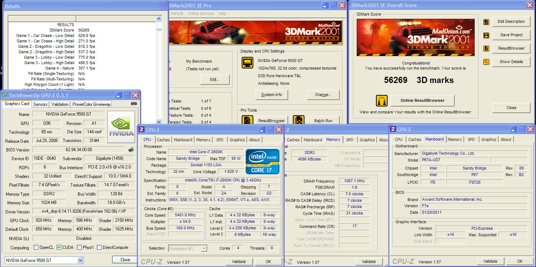The image size is (536, 267).
Task: Click Change... button in display settings
Action: tap(323, 95)
